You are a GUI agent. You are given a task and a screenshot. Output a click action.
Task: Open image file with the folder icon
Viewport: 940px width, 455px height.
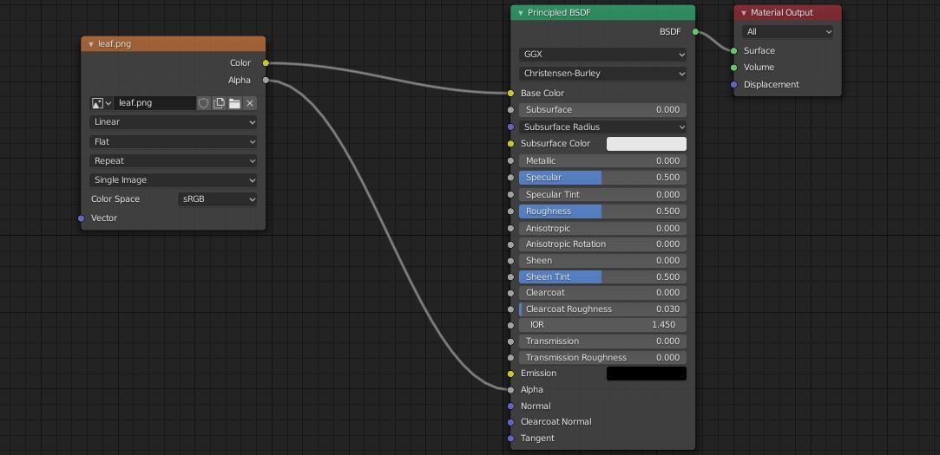234,103
